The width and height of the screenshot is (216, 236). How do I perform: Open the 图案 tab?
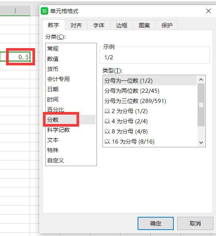tap(144, 25)
